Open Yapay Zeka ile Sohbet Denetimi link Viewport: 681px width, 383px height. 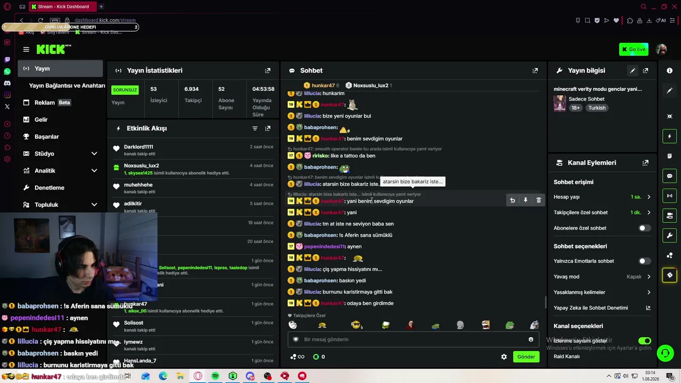tap(602, 308)
